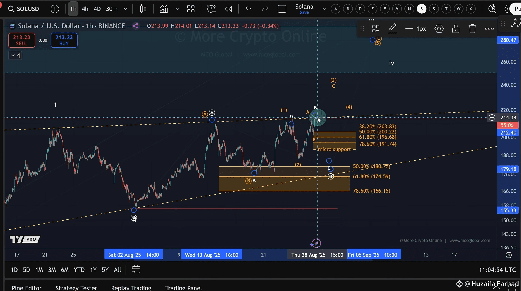
Task: Select the 1h timeframe
Action: pyautogui.click(x=73, y=9)
